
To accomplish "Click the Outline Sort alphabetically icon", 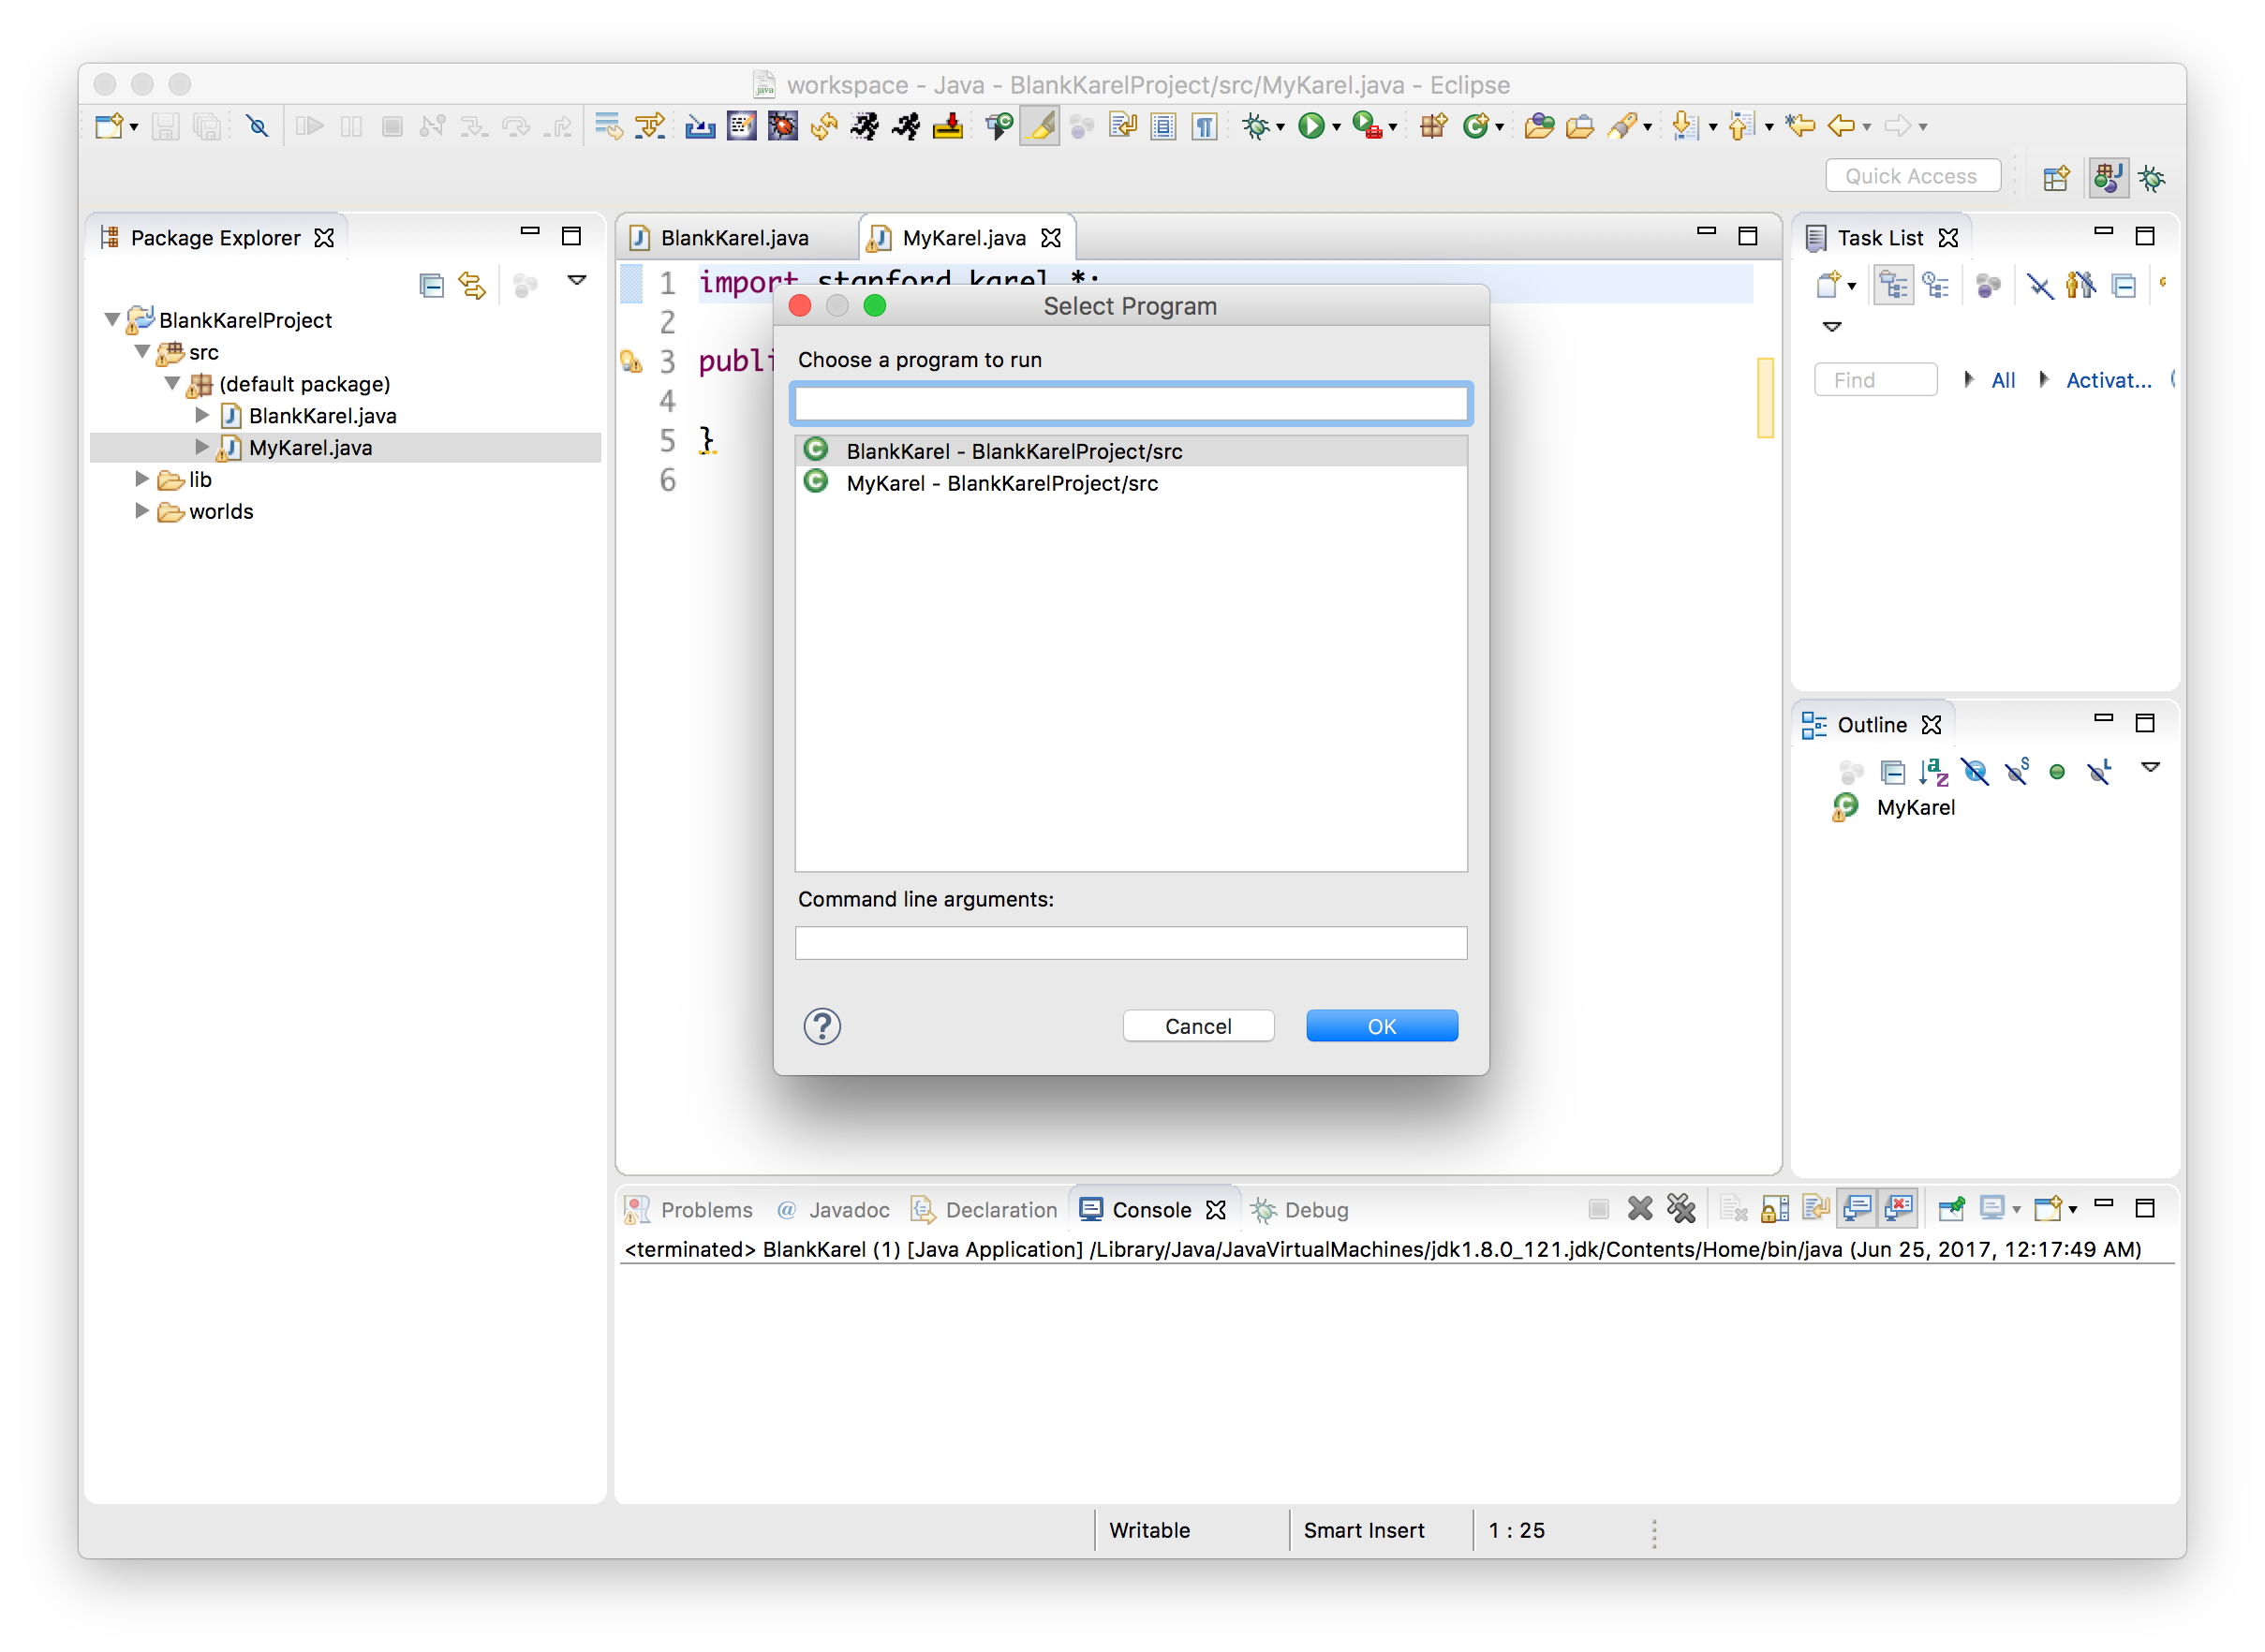I will point(1934,771).
